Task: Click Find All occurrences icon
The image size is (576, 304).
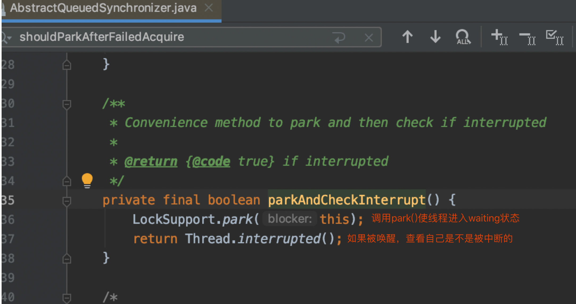Action: coord(463,37)
